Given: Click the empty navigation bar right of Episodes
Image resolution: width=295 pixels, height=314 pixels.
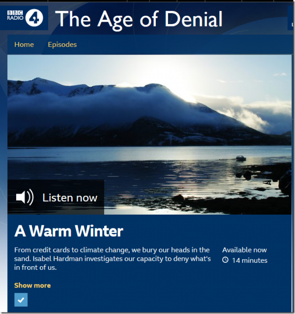Looking at the screenshot, I should 184,44.
